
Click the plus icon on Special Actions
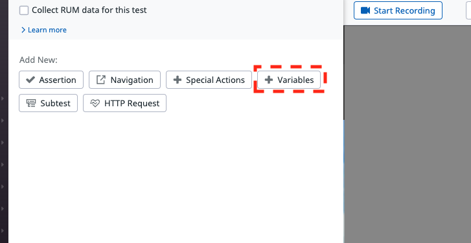(x=178, y=80)
